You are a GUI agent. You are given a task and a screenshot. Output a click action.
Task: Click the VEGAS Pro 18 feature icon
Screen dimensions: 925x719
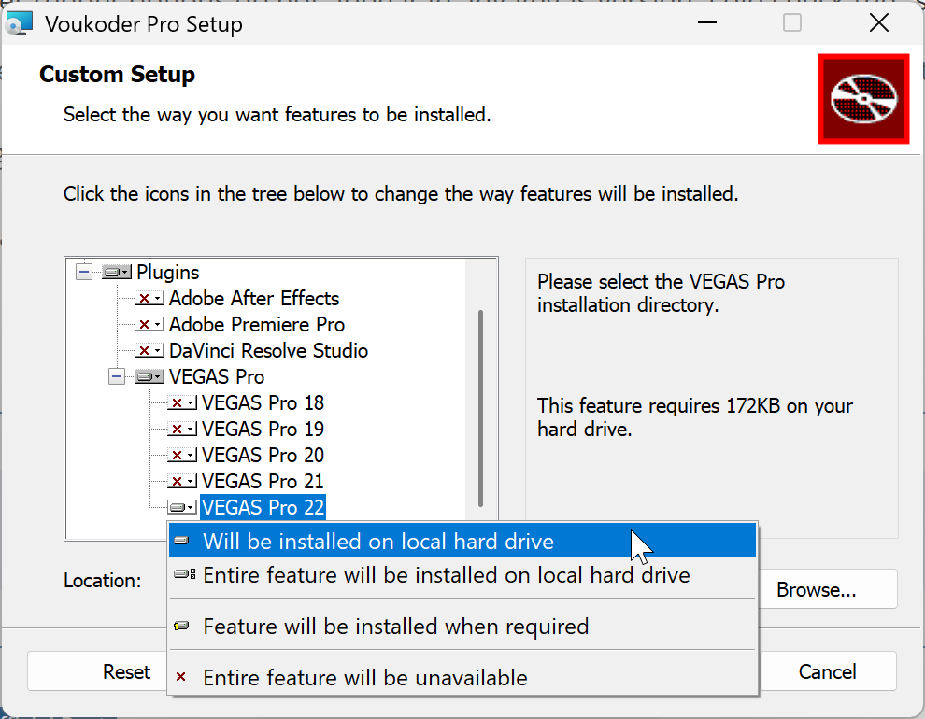182,403
